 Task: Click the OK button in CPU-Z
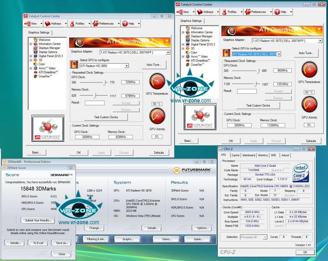tap(305, 252)
